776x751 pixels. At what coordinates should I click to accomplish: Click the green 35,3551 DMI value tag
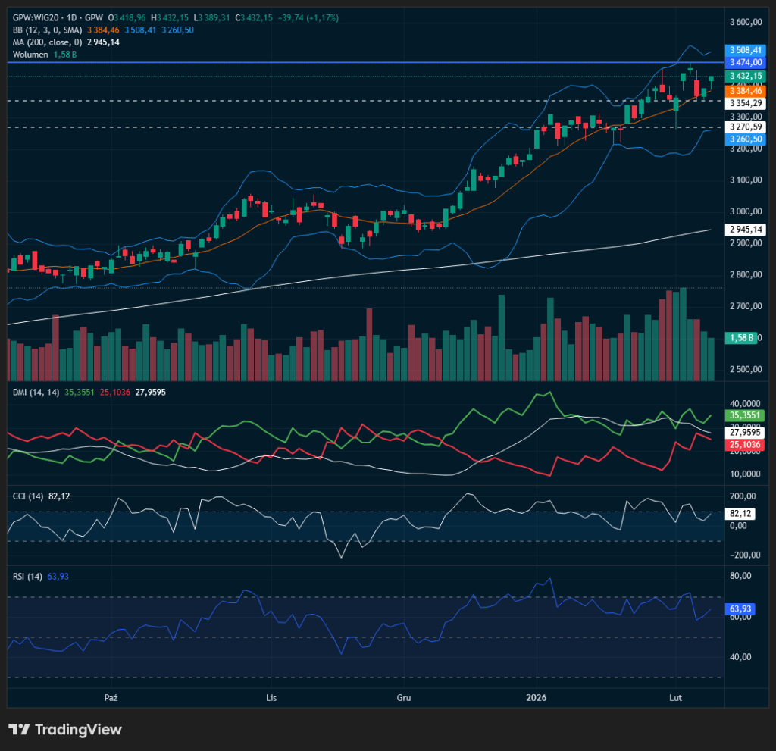point(746,416)
